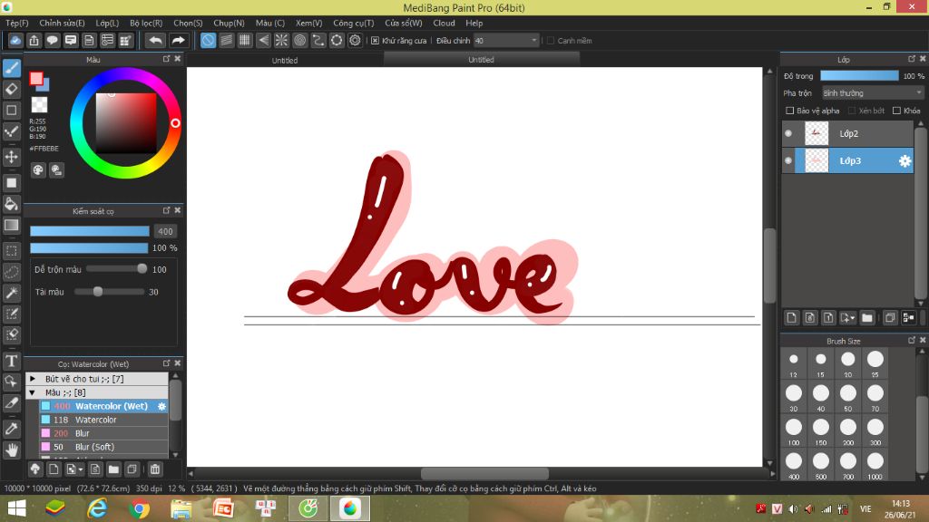Open Google Chrome from the taskbar
The height and width of the screenshot is (522, 929).
[139, 508]
